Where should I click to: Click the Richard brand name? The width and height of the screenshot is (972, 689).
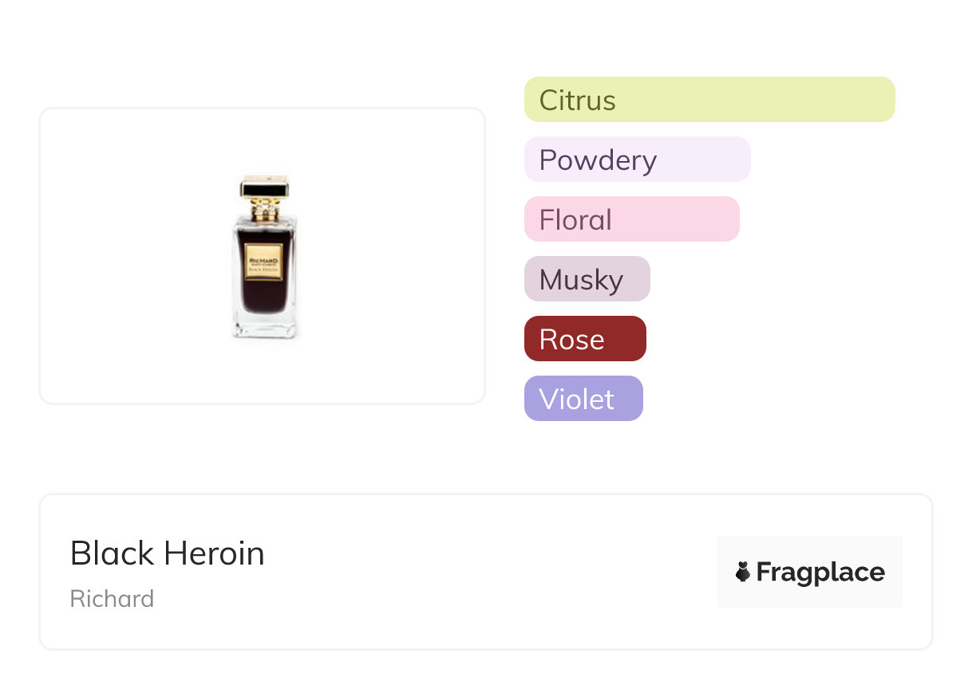click(112, 599)
